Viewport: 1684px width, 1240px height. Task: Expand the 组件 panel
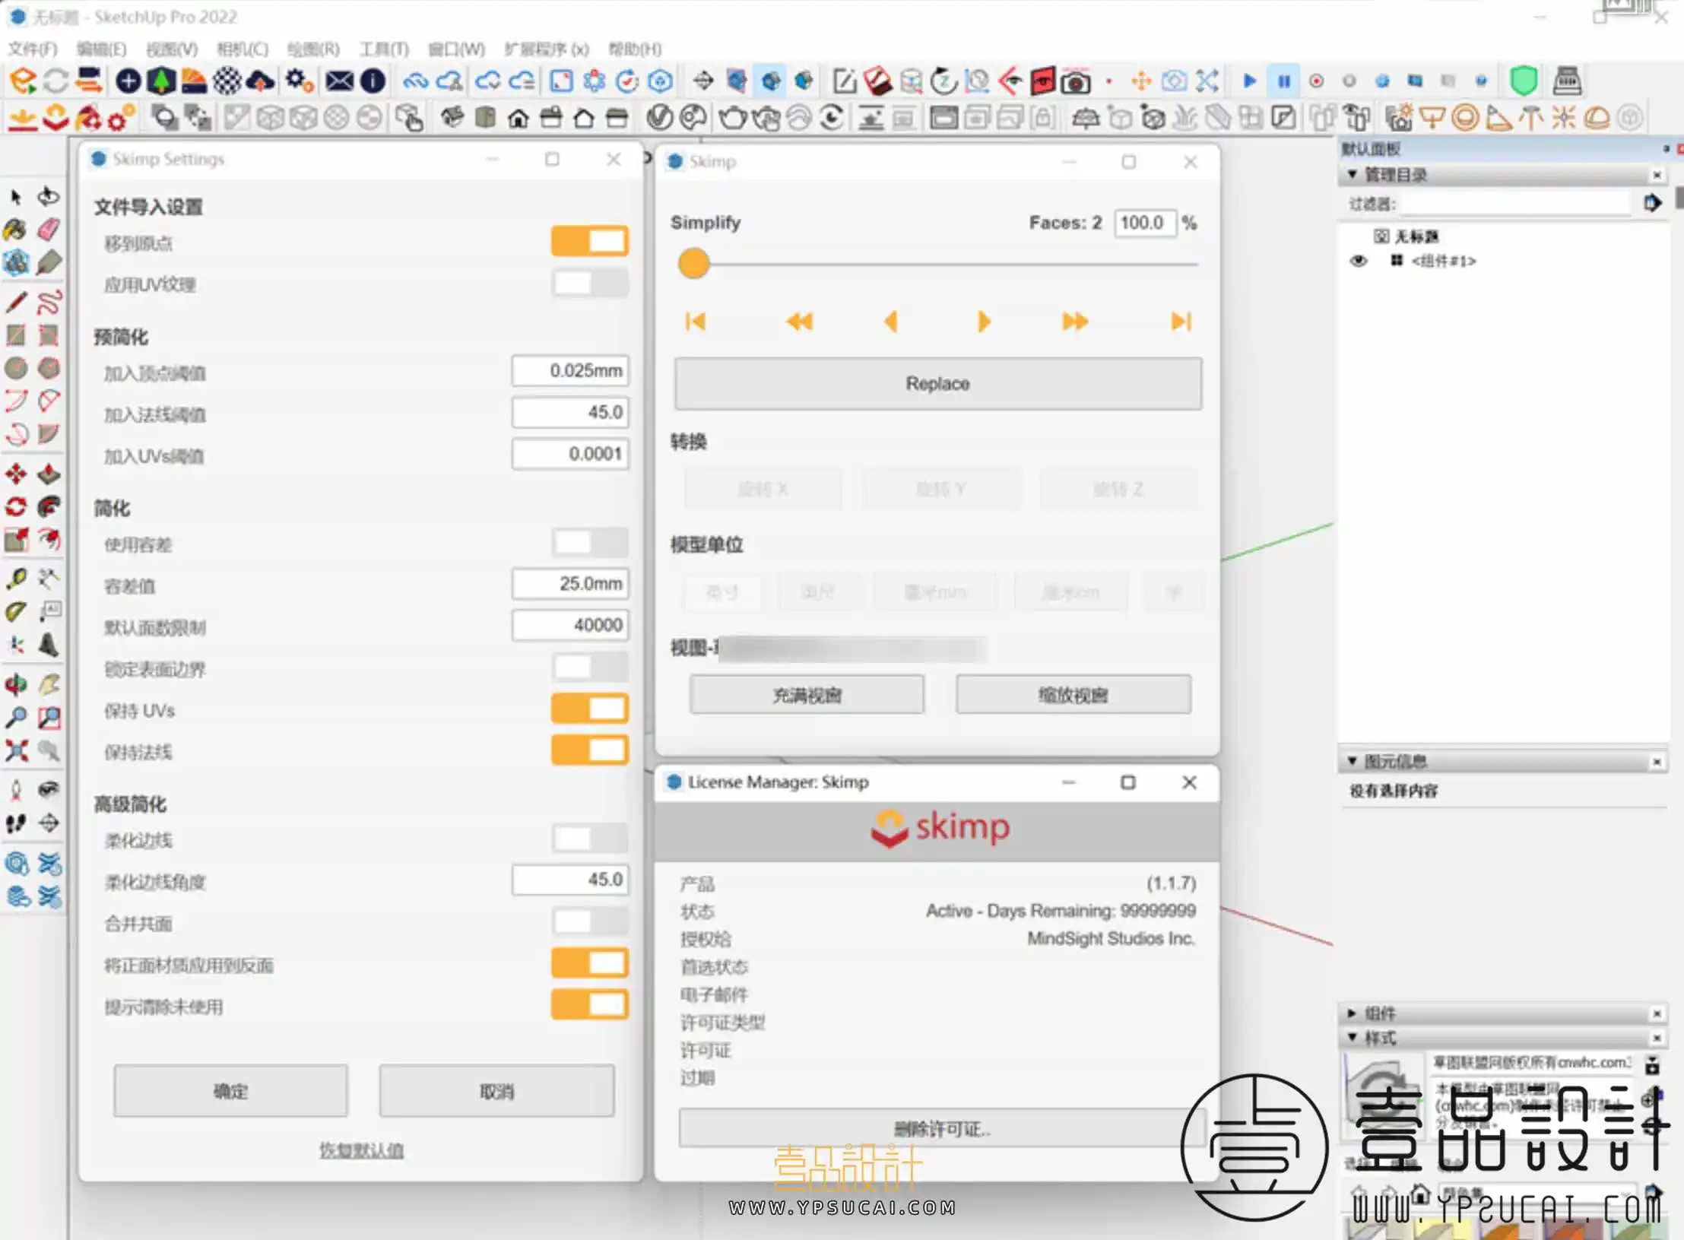[1352, 1013]
